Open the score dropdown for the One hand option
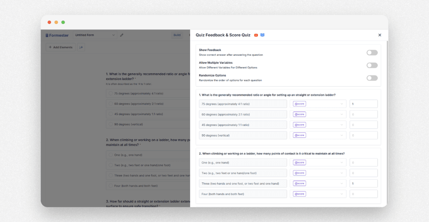429x222 pixels. [x=341, y=162]
